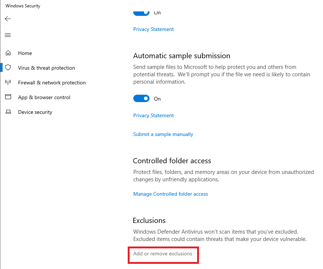Screen dimensions: 323x269
Task: Click the Home house icon
Action: [8, 53]
